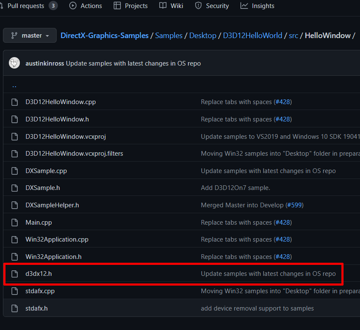Click the pull requests count badge 3

(x=53, y=6)
